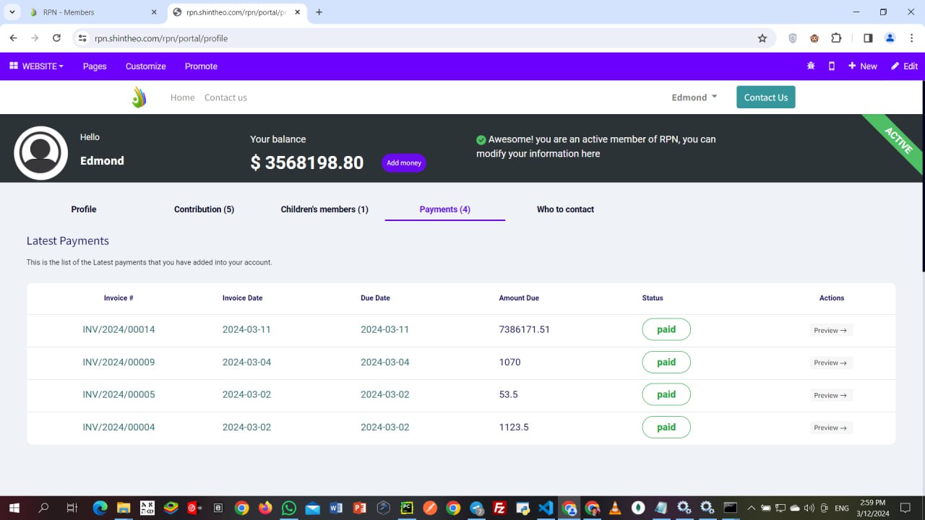Bookmark this page with the star icon

[x=762, y=38]
